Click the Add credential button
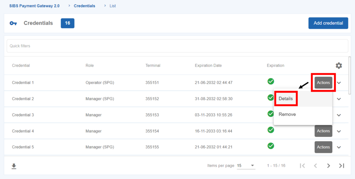This screenshot has height=179, width=355. [x=328, y=23]
